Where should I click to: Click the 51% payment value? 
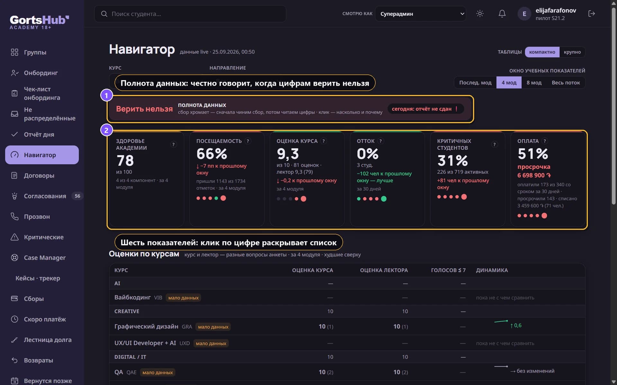tap(533, 154)
